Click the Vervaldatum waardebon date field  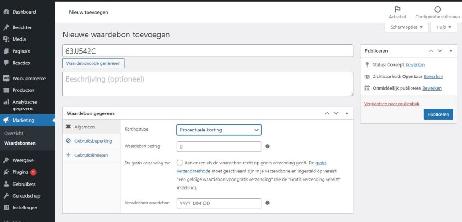(219, 203)
